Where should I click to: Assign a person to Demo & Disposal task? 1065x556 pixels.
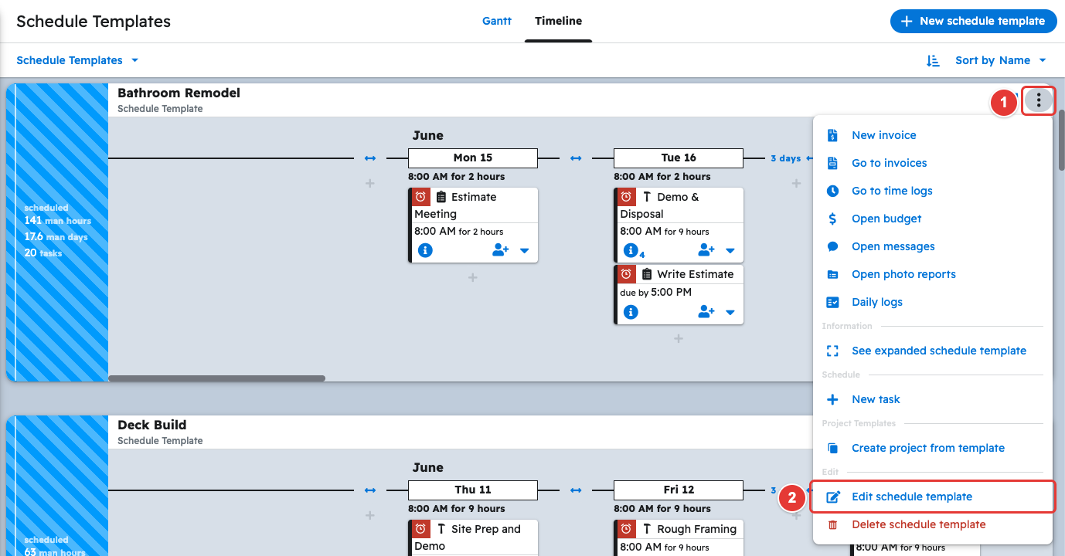coord(706,250)
